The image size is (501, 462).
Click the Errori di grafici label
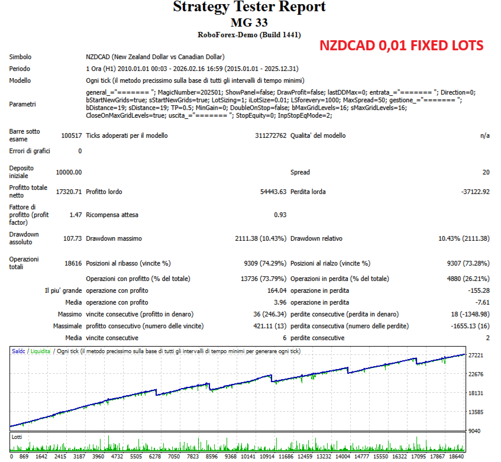[x=30, y=151]
